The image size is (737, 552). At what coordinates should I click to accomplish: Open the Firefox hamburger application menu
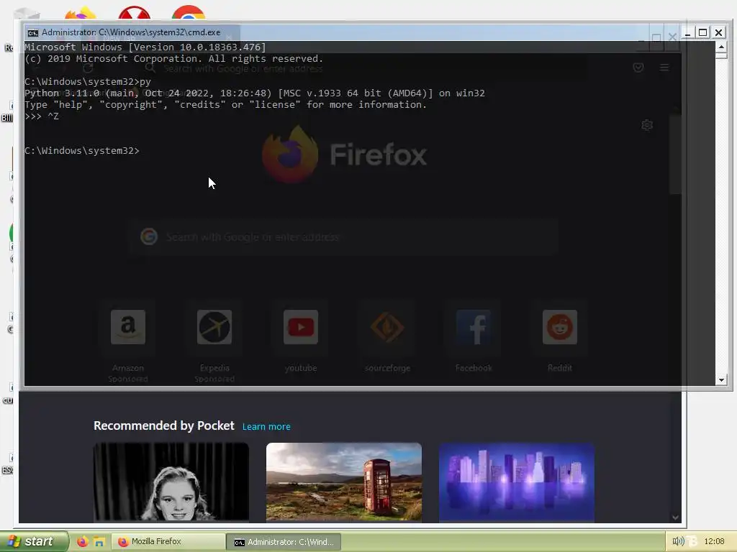664,68
